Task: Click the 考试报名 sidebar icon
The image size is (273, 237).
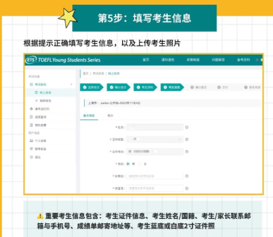Action: (31, 84)
